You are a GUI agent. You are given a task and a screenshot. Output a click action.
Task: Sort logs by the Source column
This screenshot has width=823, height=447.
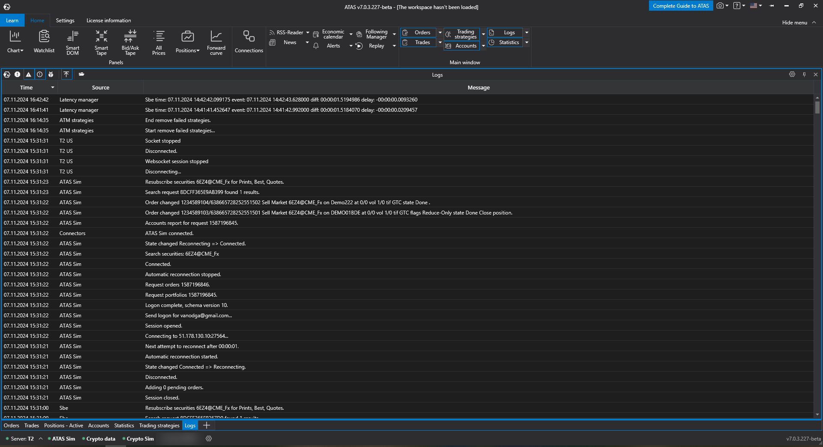click(100, 88)
